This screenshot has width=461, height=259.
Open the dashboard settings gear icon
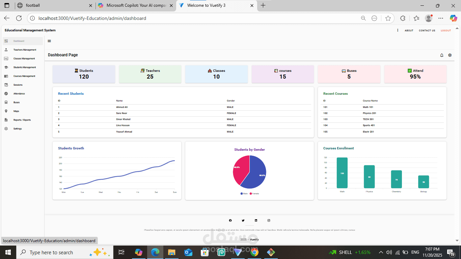coord(450,55)
